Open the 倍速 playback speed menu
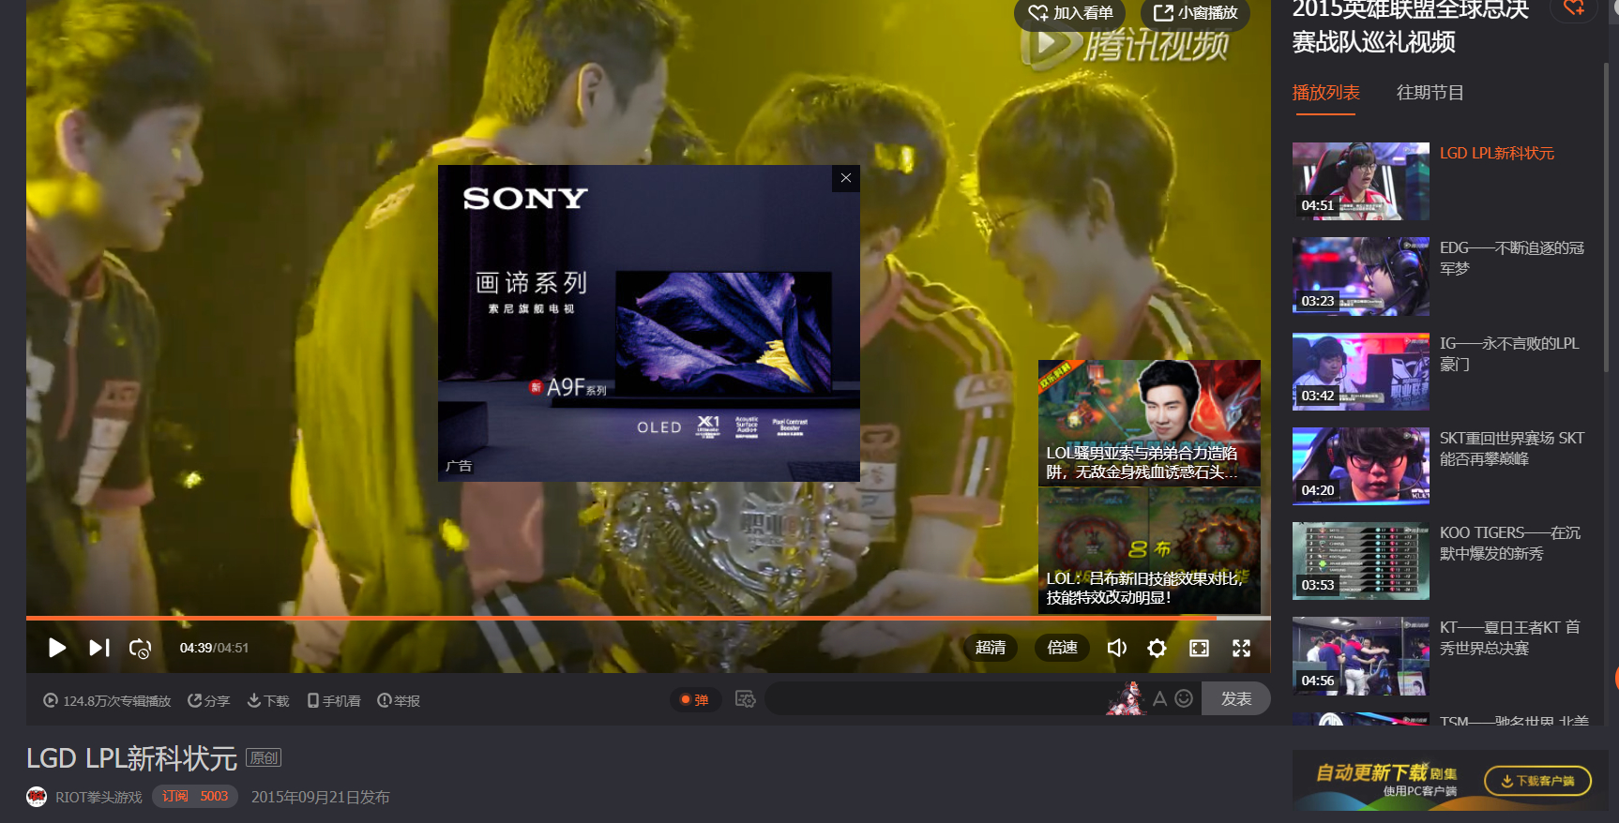The width and height of the screenshot is (1619, 823). 1063,648
